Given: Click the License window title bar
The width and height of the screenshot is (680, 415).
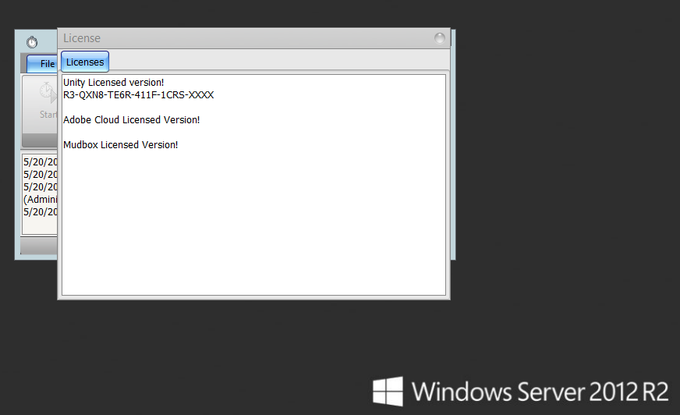Looking at the screenshot, I should (x=234, y=38).
